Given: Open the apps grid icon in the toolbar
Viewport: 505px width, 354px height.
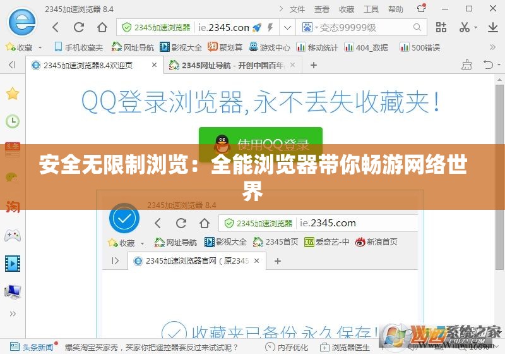Looking at the screenshot, I should coord(441,27).
